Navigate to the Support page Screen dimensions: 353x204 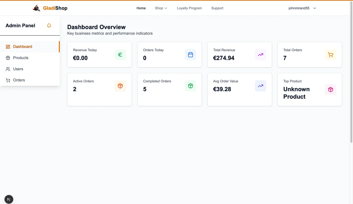click(x=217, y=8)
